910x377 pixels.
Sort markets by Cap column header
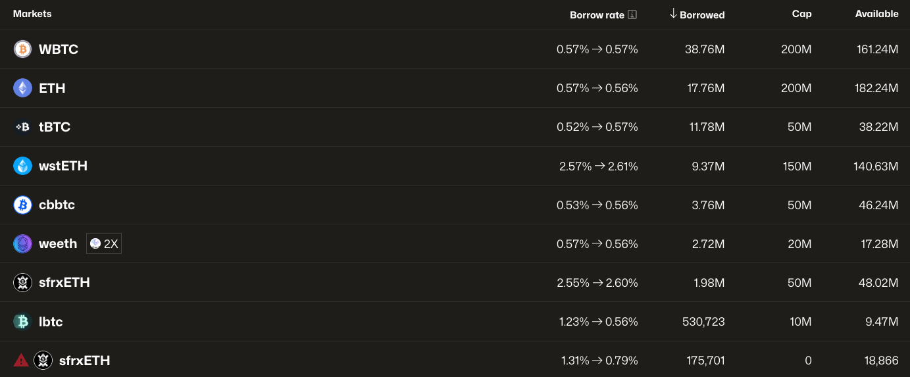tap(801, 14)
